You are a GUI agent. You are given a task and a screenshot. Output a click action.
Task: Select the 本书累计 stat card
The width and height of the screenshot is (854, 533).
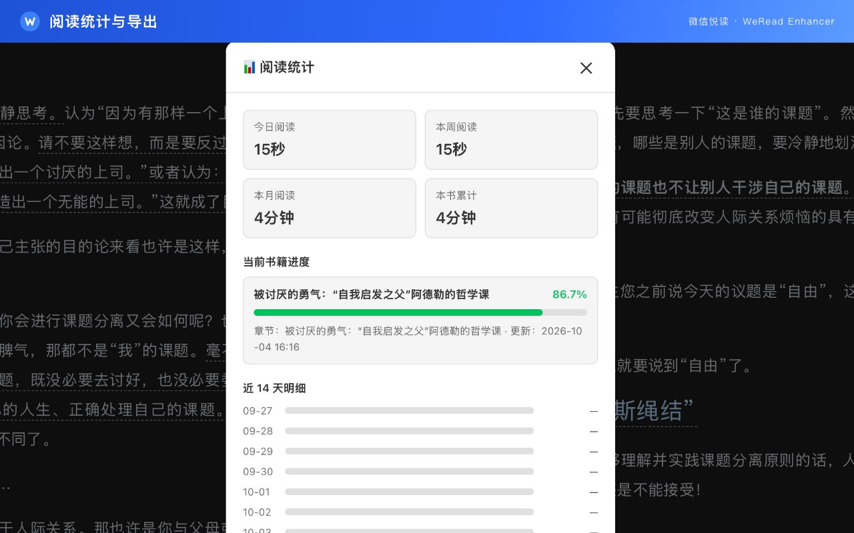click(x=511, y=208)
